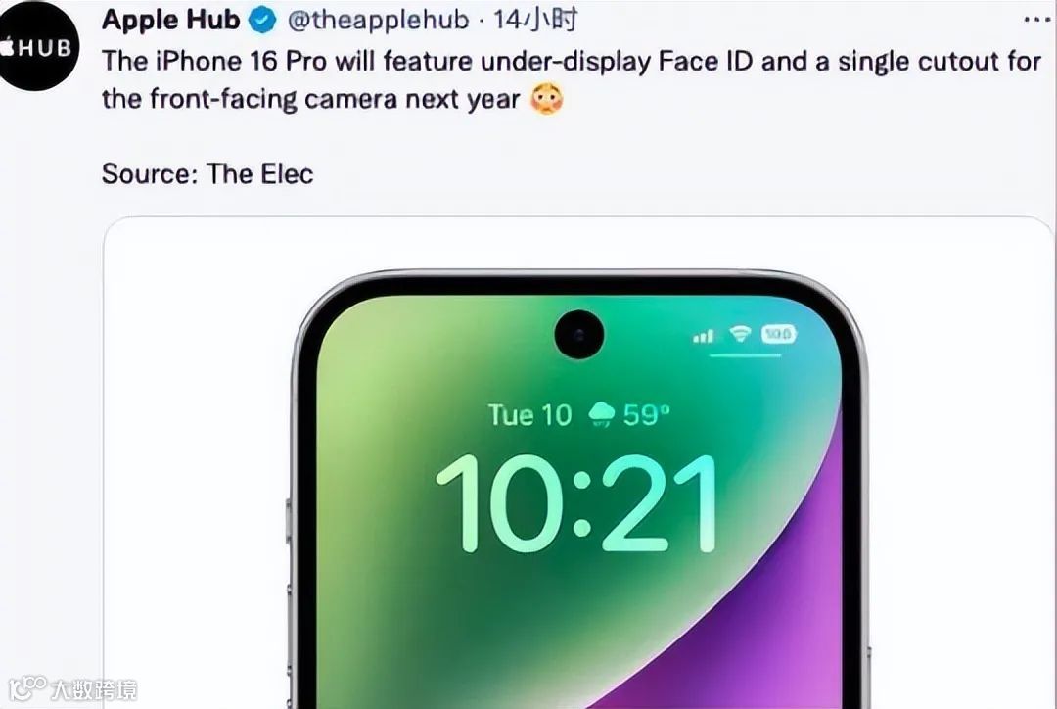Click the 10:21 lock screen clock

[577, 503]
